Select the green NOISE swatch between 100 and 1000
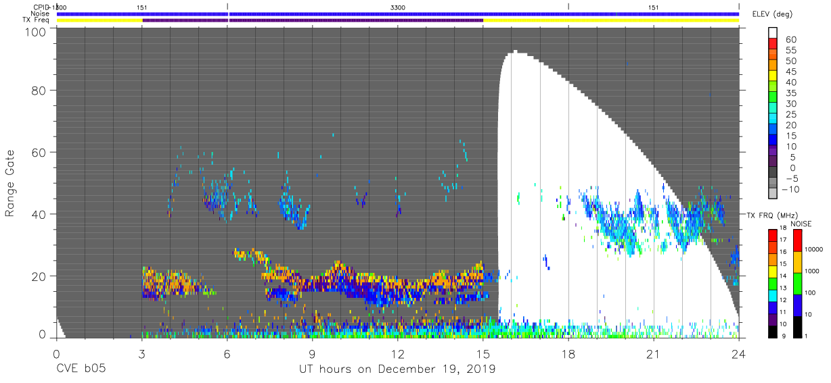This screenshot has width=831, height=383. [x=799, y=283]
